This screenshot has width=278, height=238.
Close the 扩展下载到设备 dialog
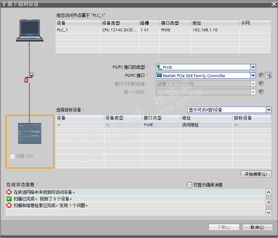tap(274, 4)
